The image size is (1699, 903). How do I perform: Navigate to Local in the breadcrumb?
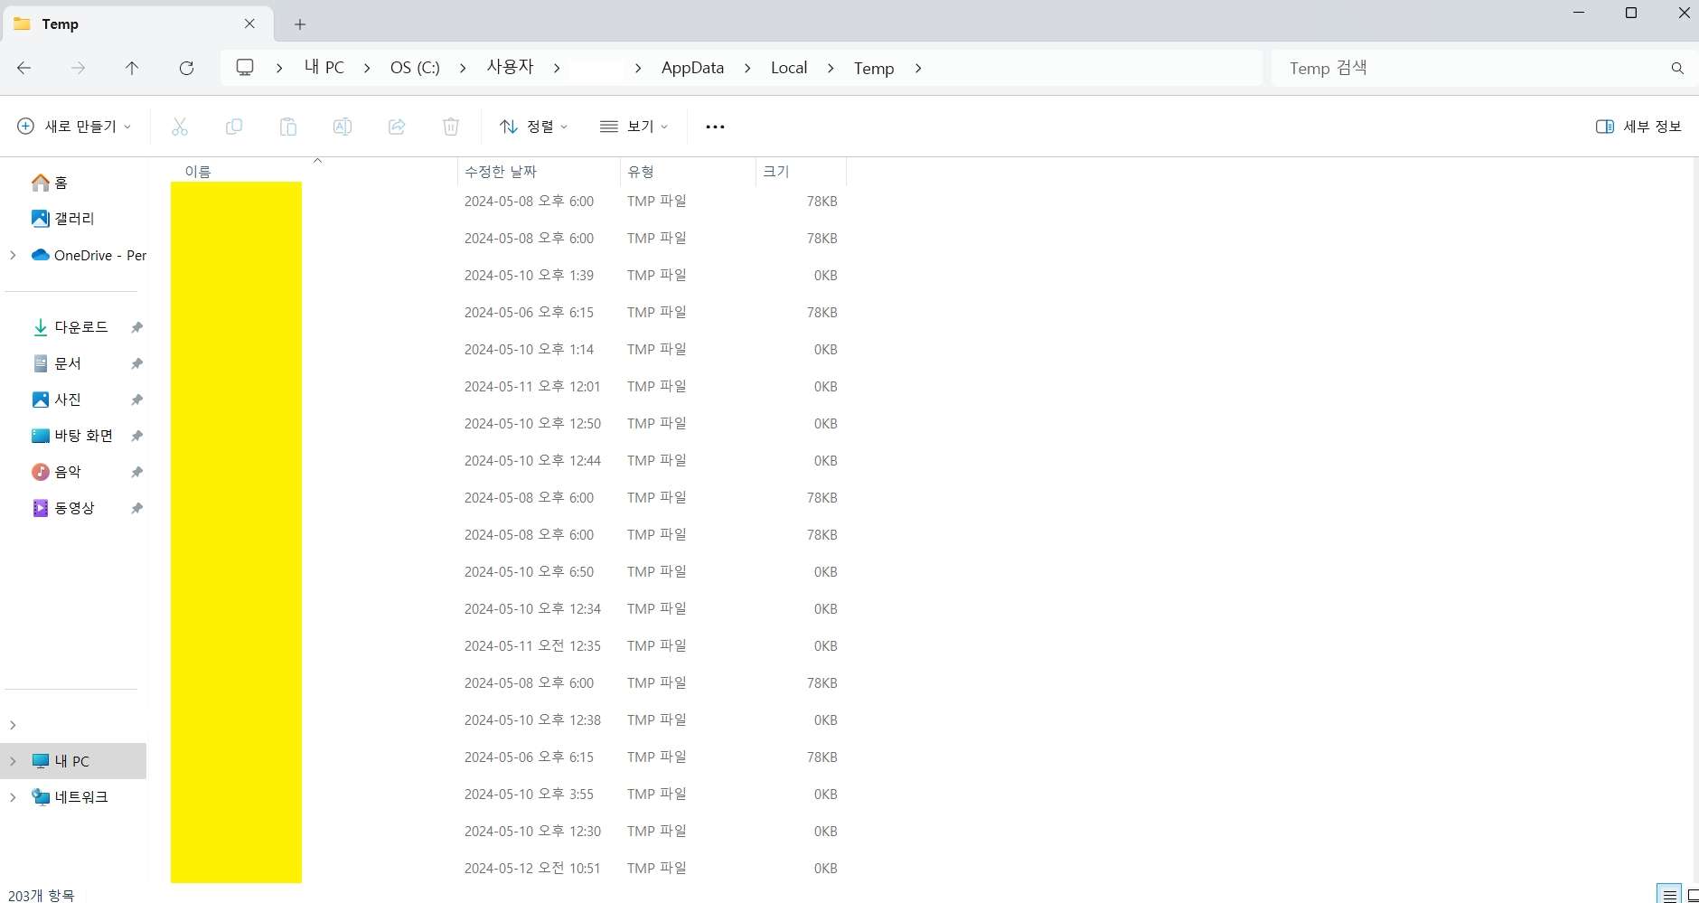tap(789, 68)
